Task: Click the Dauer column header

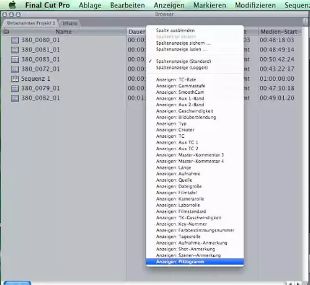Action: pos(136,32)
